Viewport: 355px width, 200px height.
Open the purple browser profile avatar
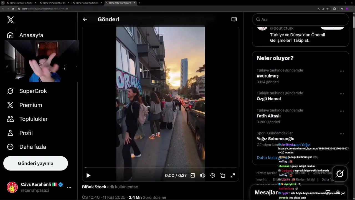347,9
